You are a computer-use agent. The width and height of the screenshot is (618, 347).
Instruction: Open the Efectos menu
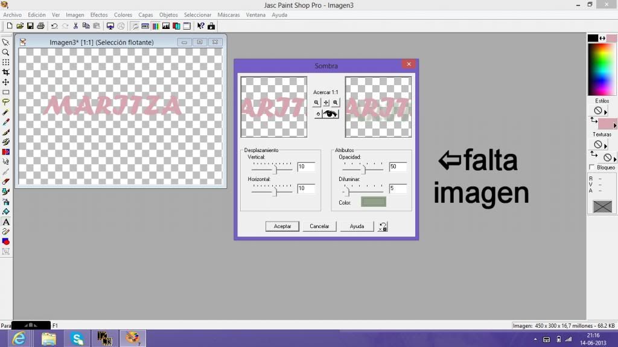pos(98,14)
